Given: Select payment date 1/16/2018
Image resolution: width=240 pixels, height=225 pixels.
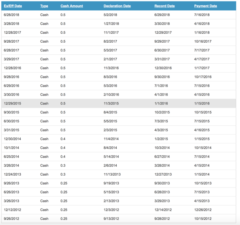Looking at the screenshot, I should (x=202, y=33).
